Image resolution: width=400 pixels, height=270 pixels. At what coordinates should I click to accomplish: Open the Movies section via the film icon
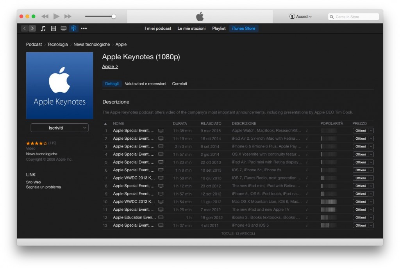(x=54, y=28)
